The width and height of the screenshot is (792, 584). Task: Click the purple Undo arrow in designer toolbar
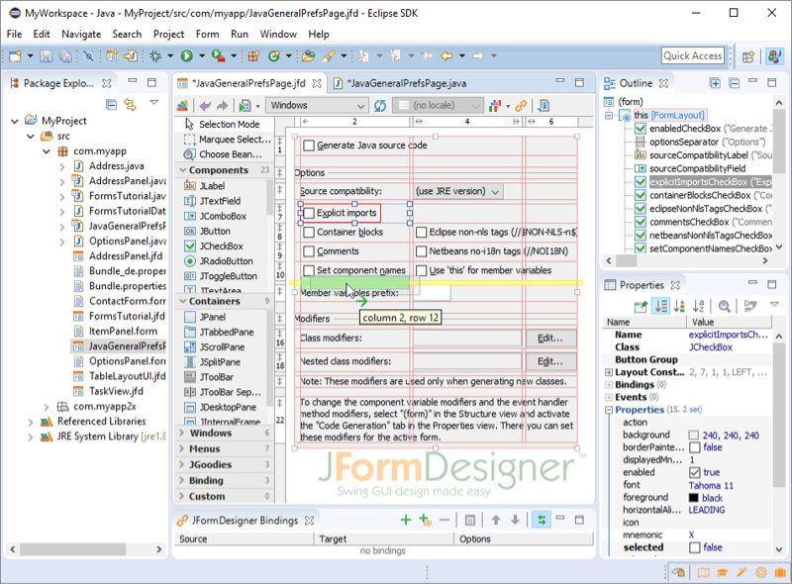tap(205, 106)
